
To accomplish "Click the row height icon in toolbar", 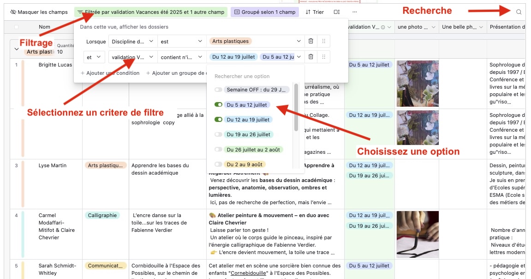I will click(336, 12).
